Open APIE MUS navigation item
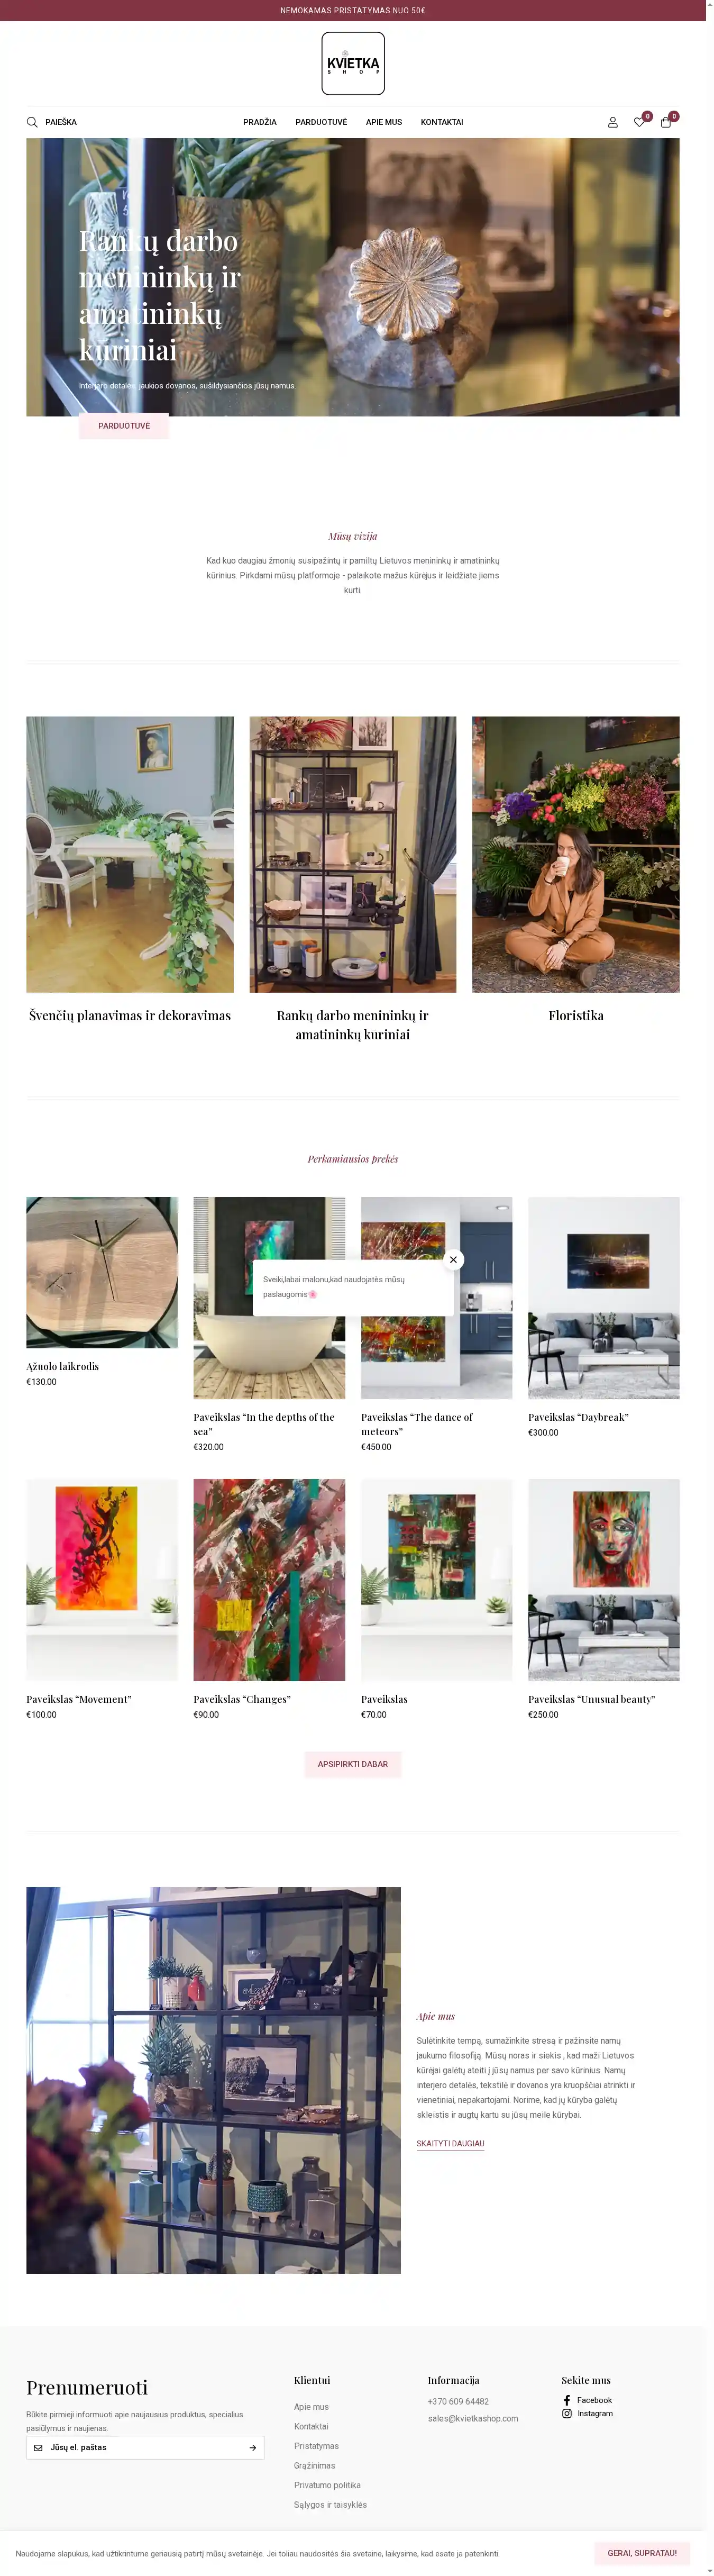Screen dimensions: 714x2576 click(384, 122)
